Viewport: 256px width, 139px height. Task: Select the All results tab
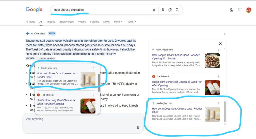[x=41, y=22]
